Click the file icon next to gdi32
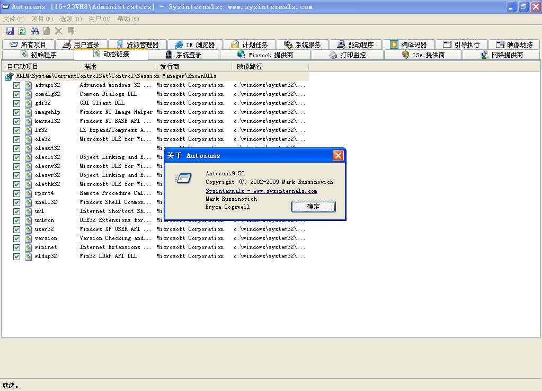542x391 pixels. click(x=28, y=103)
